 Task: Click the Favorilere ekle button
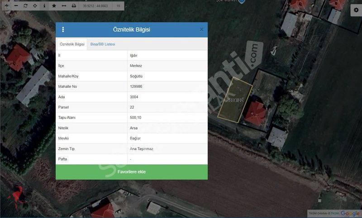(132, 172)
